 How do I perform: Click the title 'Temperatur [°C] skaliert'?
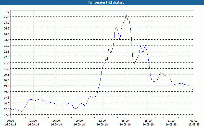106,3
